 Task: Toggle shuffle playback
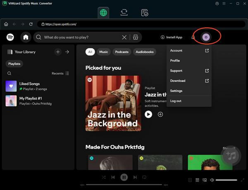click(x=104, y=177)
